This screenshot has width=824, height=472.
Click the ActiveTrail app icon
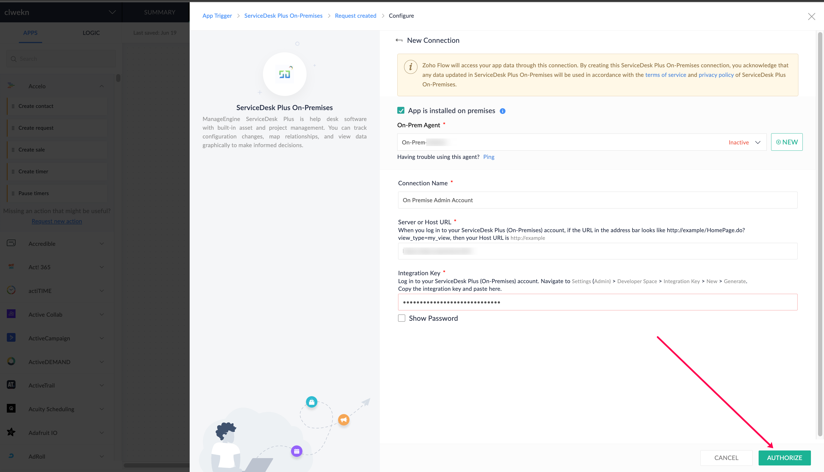pyautogui.click(x=11, y=385)
